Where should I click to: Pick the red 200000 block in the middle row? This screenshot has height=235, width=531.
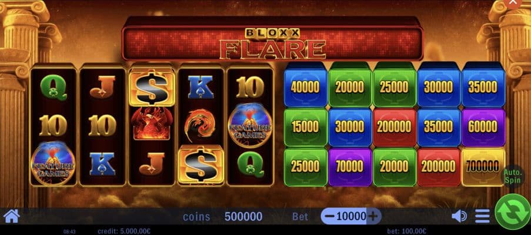click(394, 127)
